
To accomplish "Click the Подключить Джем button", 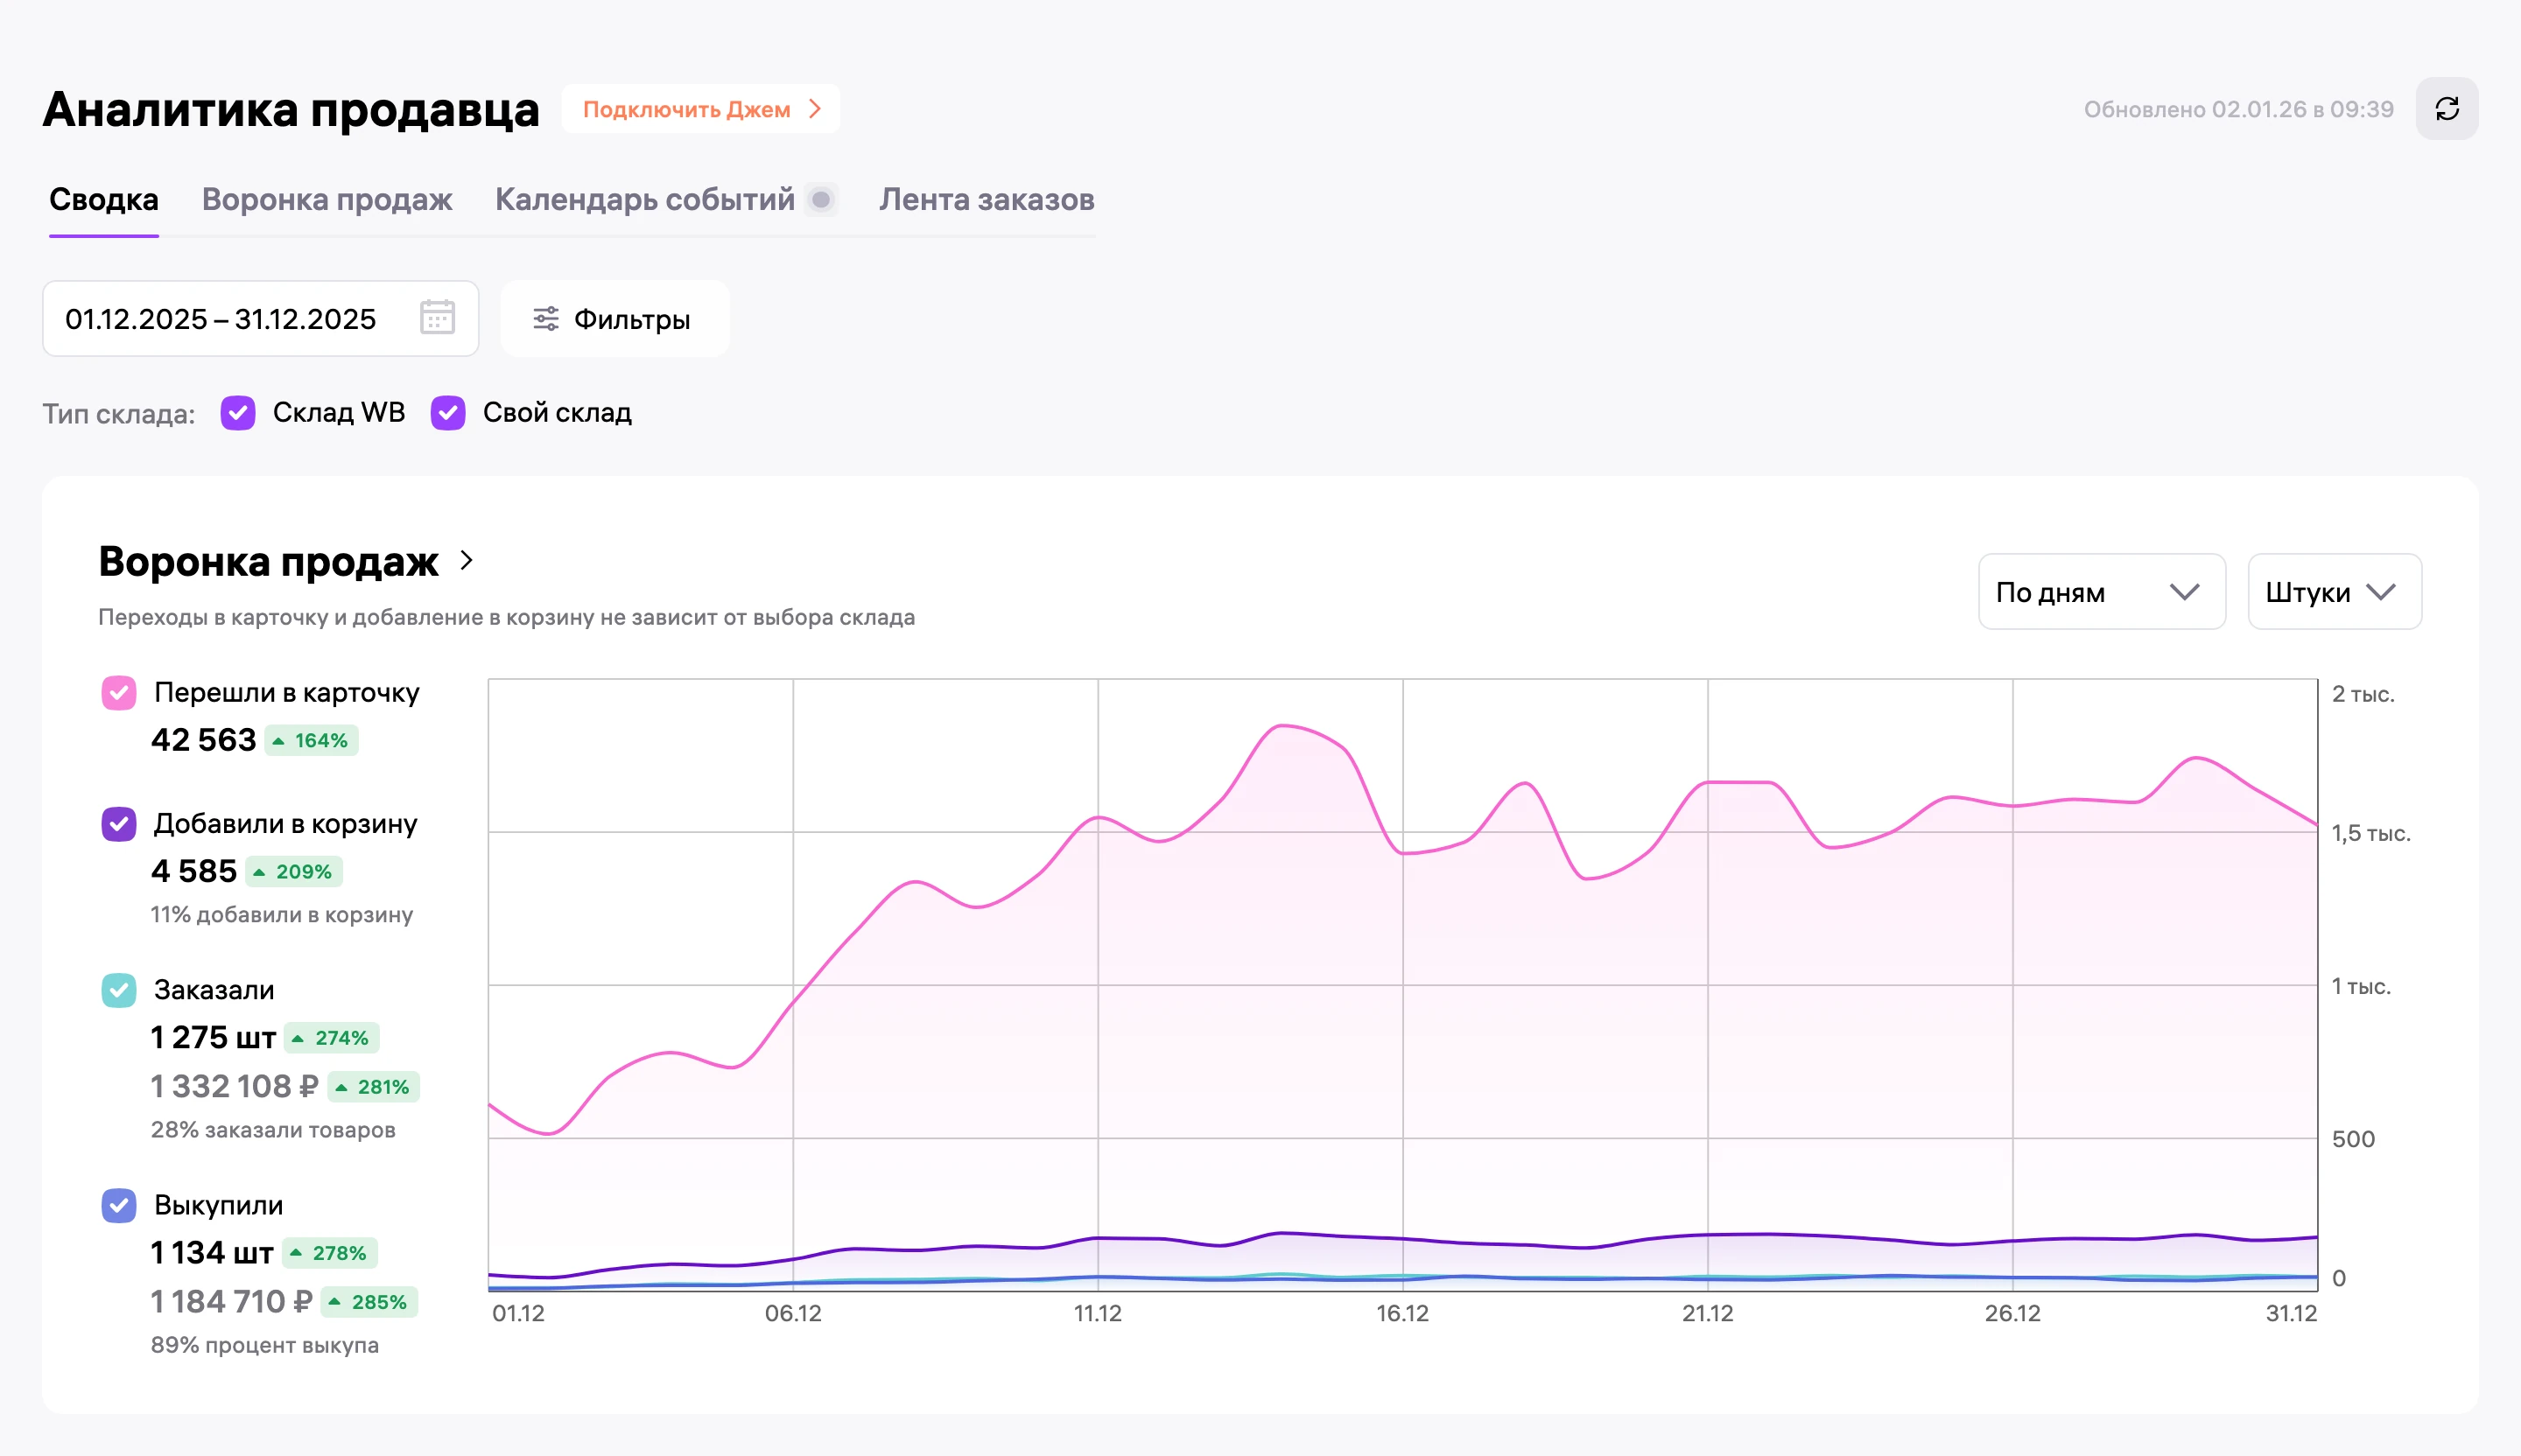I will 701,109.
